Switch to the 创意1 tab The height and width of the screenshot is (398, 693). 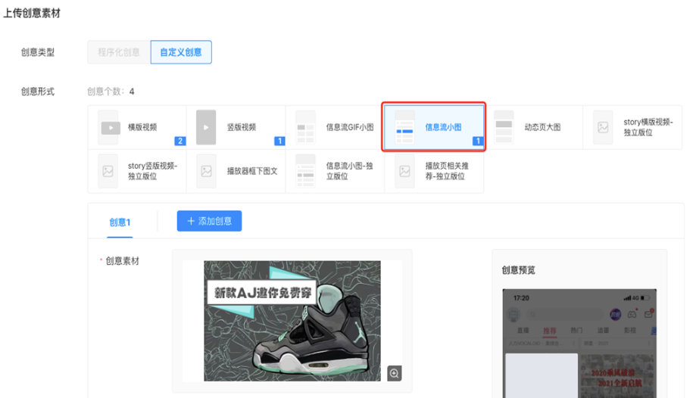click(120, 222)
